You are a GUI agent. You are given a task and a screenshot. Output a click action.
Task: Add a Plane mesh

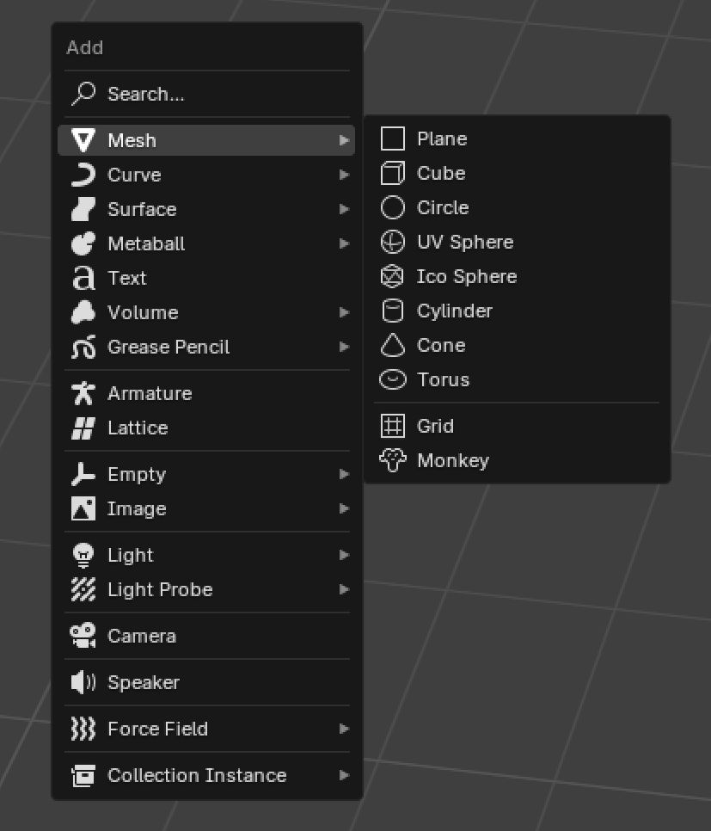442,139
